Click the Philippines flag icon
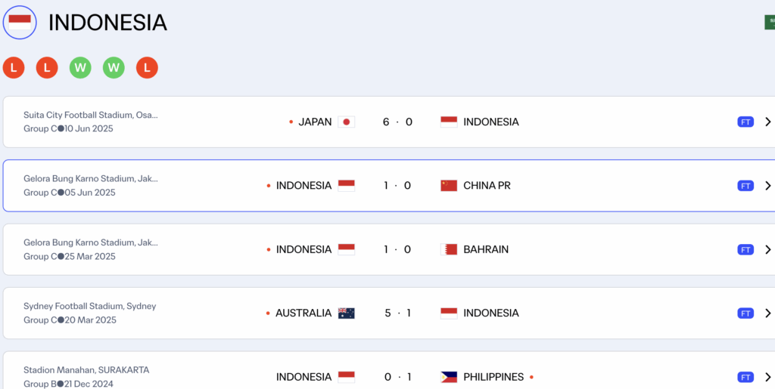Viewport: 775px width, 389px height. point(449,377)
